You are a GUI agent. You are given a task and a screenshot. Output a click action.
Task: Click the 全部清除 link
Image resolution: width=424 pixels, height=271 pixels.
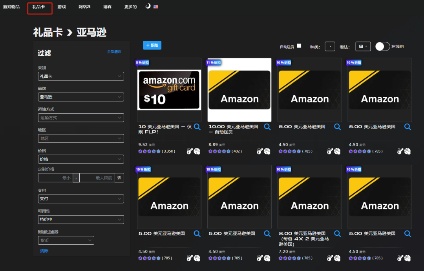(x=114, y=52)
